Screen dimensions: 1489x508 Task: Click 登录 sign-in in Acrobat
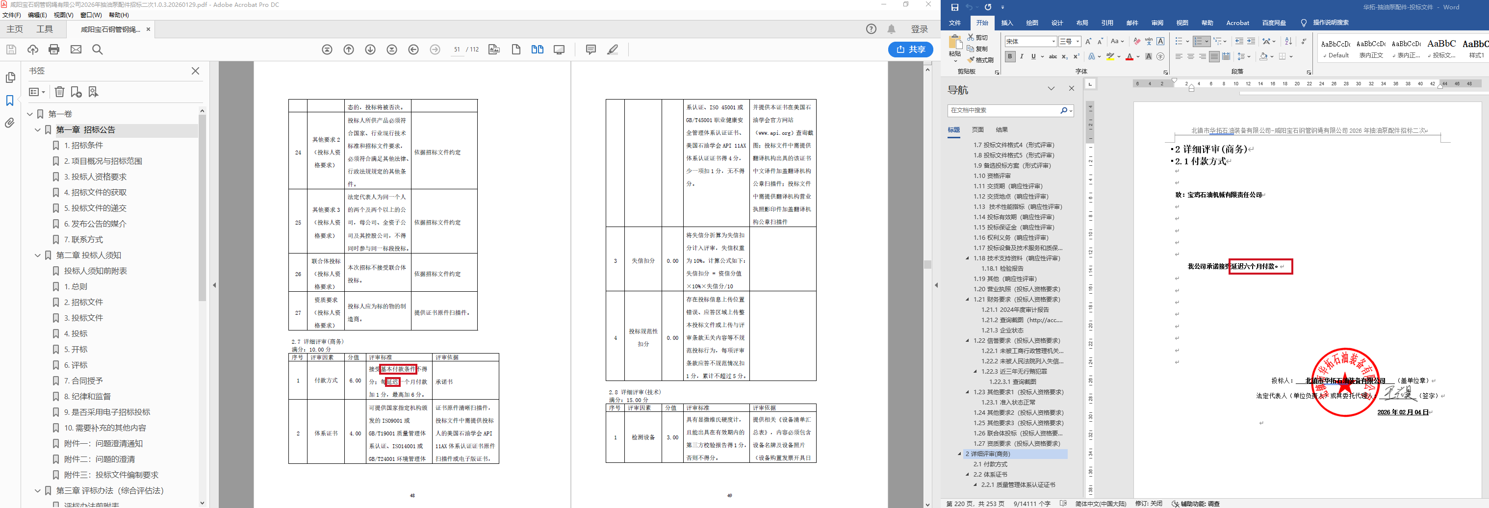919,29
